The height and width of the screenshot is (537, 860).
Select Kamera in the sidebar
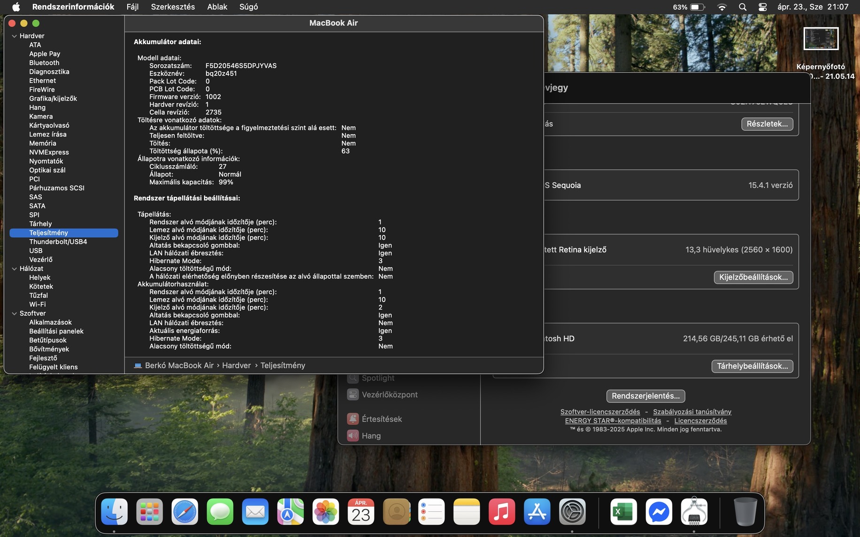coord(41,116)
